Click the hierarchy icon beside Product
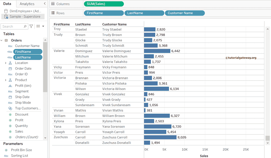271x158 pixels. click(x=10, y=80)
